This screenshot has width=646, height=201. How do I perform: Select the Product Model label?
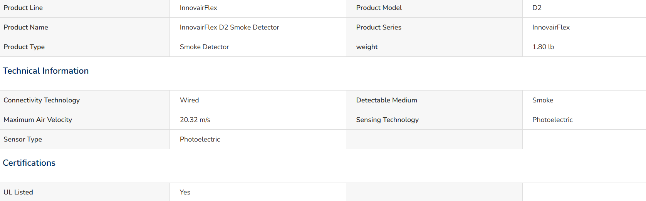[x=379, y=8]
